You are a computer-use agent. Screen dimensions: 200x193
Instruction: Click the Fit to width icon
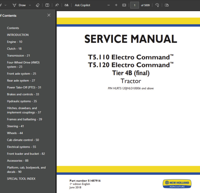click(x=124, y=5)
